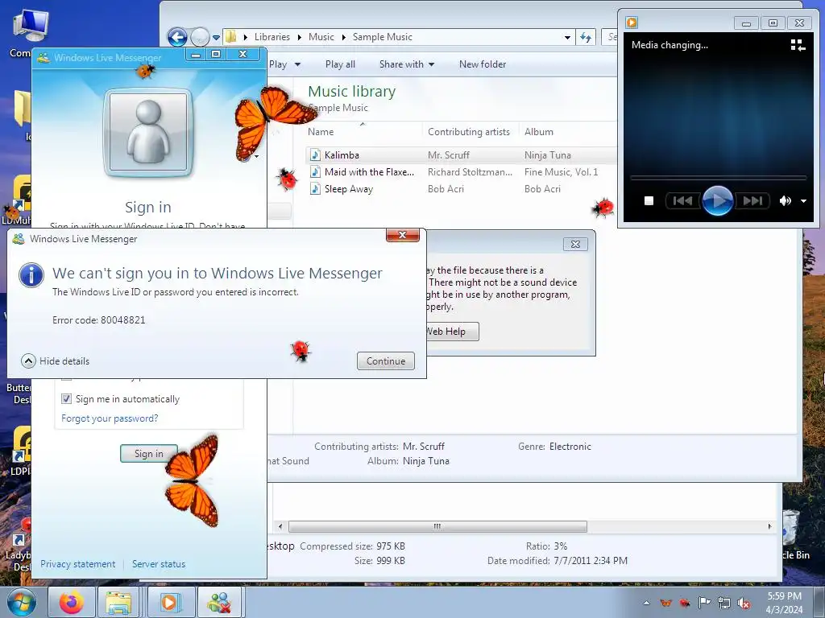Open the recent locations dropdown beside Forward

(216, 38)
